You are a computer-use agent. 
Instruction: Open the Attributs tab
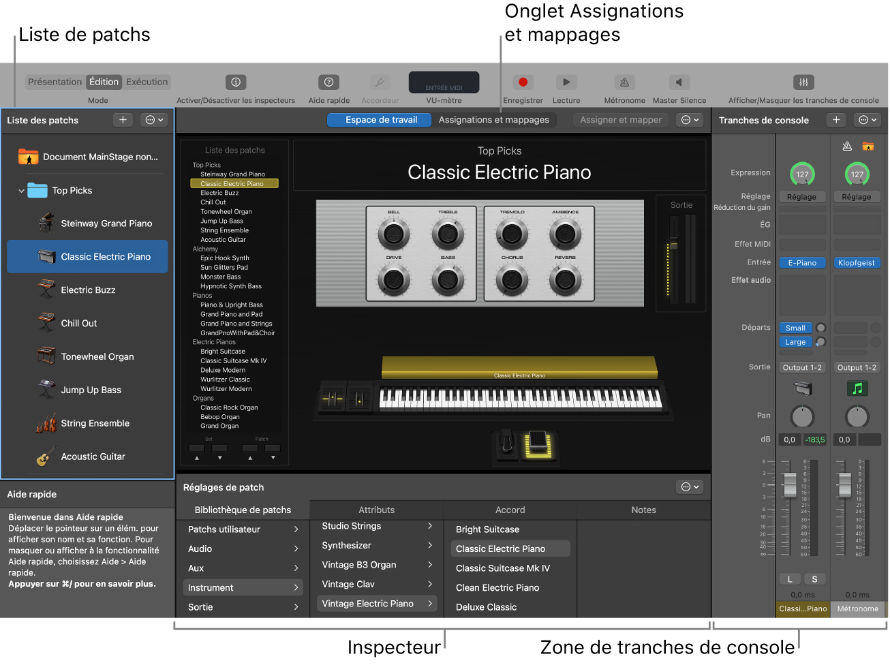click(x=376, y=510)
